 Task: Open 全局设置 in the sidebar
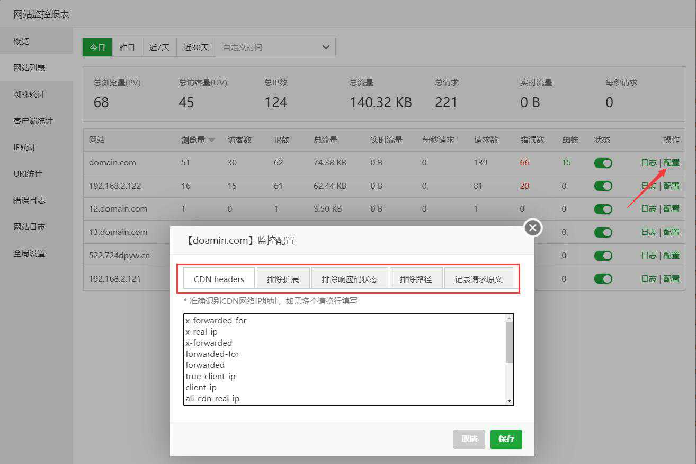point(37,253)
